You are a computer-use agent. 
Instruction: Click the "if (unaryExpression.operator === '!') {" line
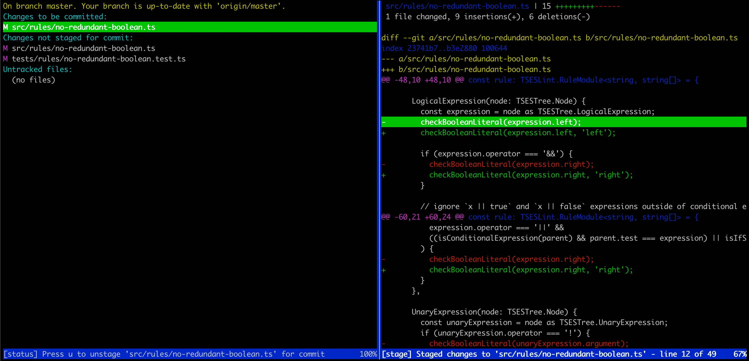505,333
